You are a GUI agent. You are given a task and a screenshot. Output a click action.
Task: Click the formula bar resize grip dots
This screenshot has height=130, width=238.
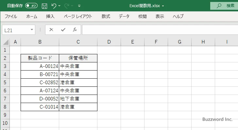[x=40, y=30]
